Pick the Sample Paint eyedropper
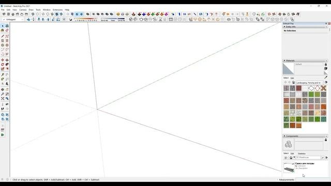The height and width of the screenshot is (186, 331). [x=326, y=78]
